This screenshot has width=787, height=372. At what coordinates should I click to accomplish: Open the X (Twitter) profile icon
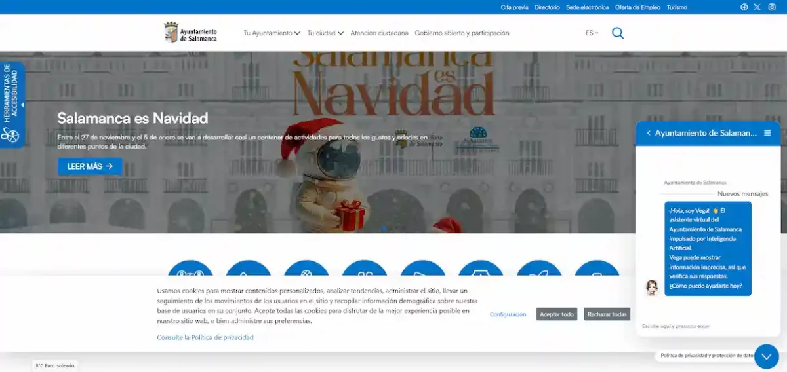(x=757, y=7)
